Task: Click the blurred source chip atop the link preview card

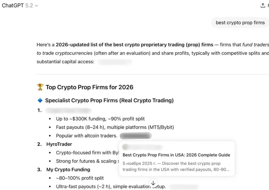Action: [x=142, y=147]
